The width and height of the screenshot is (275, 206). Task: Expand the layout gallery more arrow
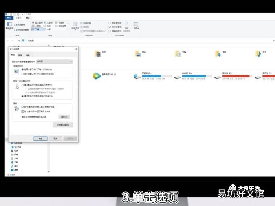point(68,29)
